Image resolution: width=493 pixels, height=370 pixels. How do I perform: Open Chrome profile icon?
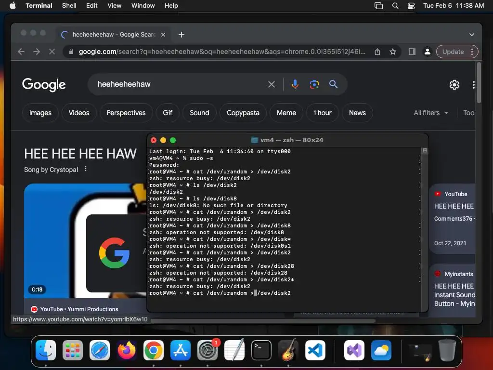point(428,52)
